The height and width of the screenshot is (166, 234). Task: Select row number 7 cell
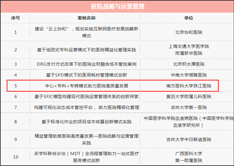coord(16,108)
